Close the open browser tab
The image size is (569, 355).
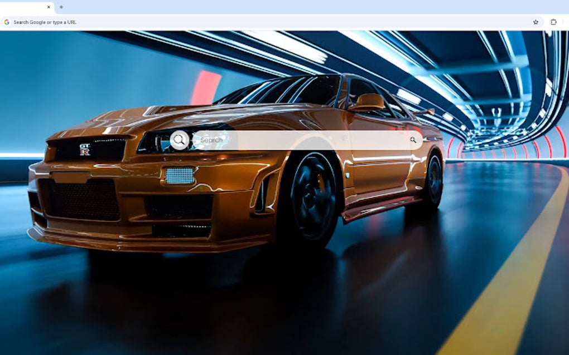pyautogui.click(x=48, y=7)
